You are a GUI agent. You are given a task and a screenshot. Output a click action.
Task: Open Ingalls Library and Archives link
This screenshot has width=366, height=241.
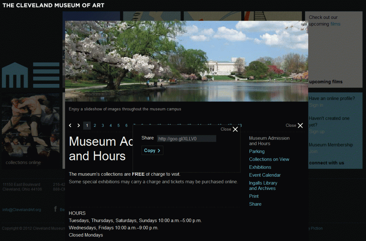[263, 186]
